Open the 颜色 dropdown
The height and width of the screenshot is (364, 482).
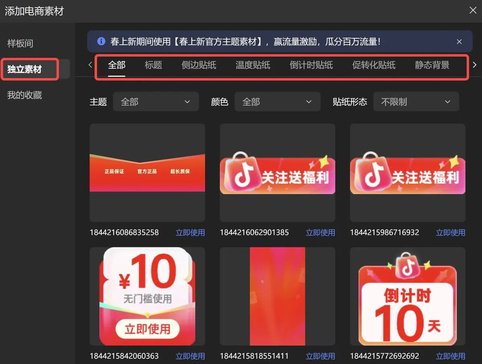278,102
